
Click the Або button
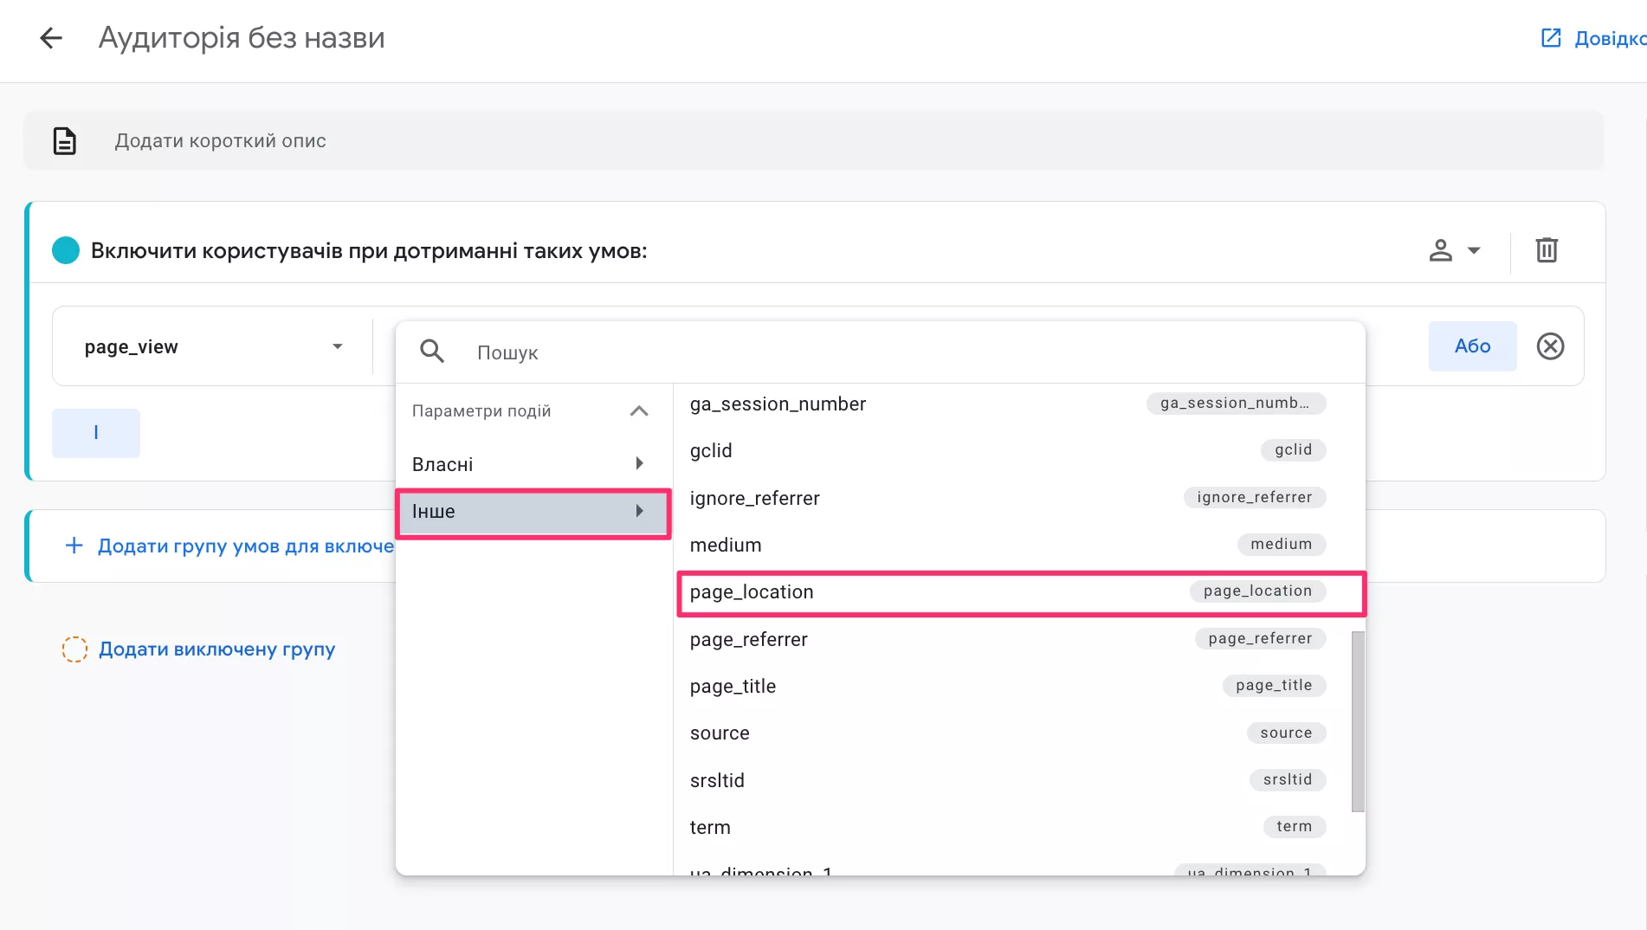tap(1472, 346)
